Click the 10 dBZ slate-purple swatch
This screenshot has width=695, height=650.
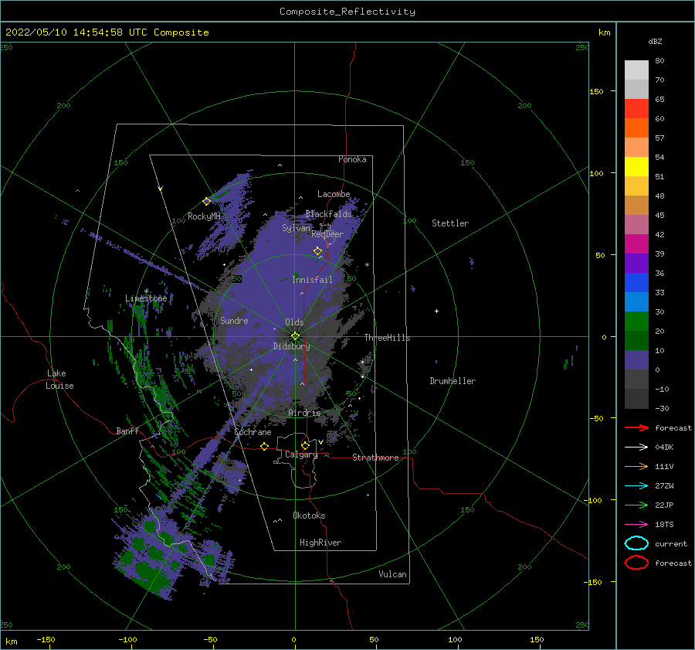636,360
